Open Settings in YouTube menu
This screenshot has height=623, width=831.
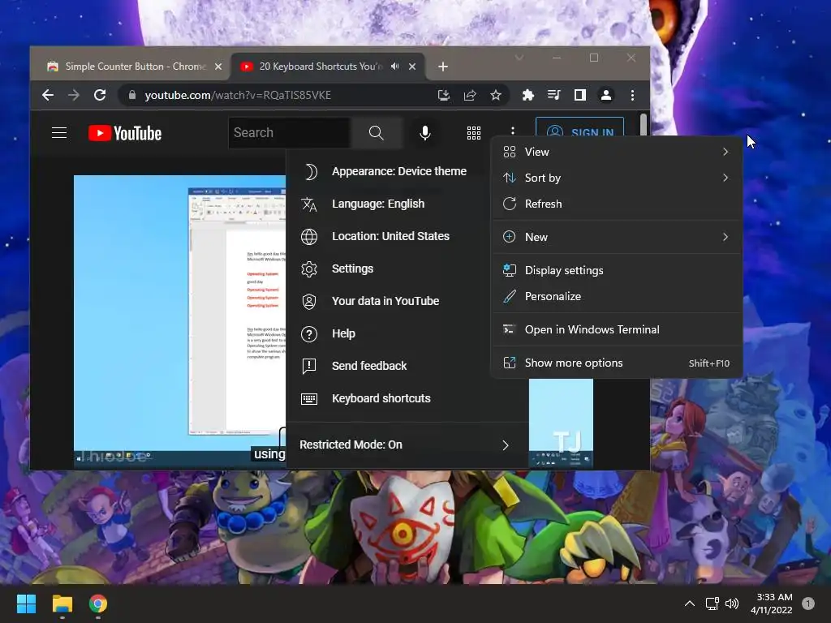click(x=389, y=269)
